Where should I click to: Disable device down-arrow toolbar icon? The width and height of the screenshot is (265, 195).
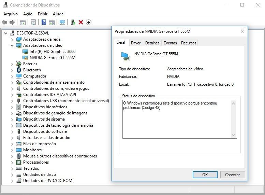point(89,22)
